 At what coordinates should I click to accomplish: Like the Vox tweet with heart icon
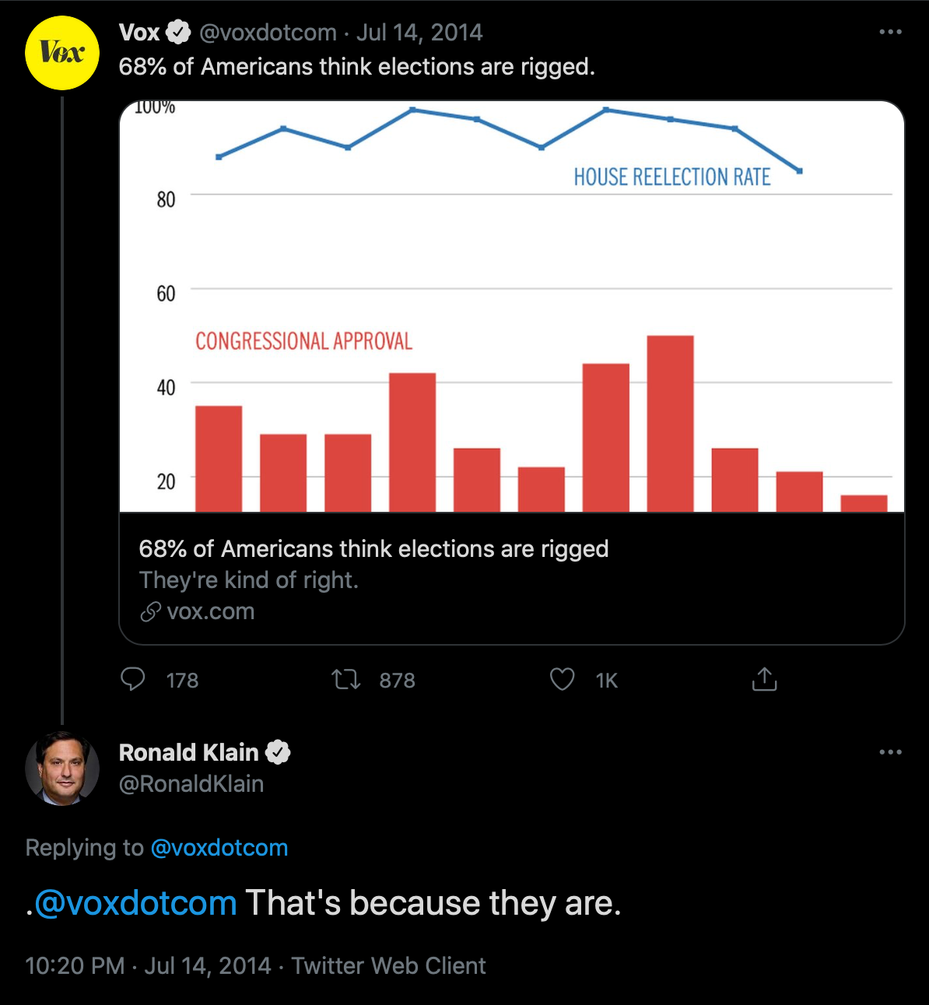point(562,680)
